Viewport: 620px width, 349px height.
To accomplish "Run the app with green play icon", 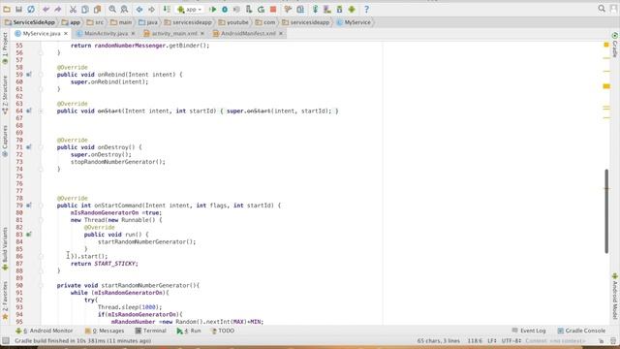I will (213, 9).
